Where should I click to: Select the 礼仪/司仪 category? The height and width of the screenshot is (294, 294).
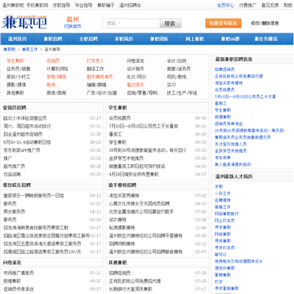pyautogui.click(x=136, y=77)
